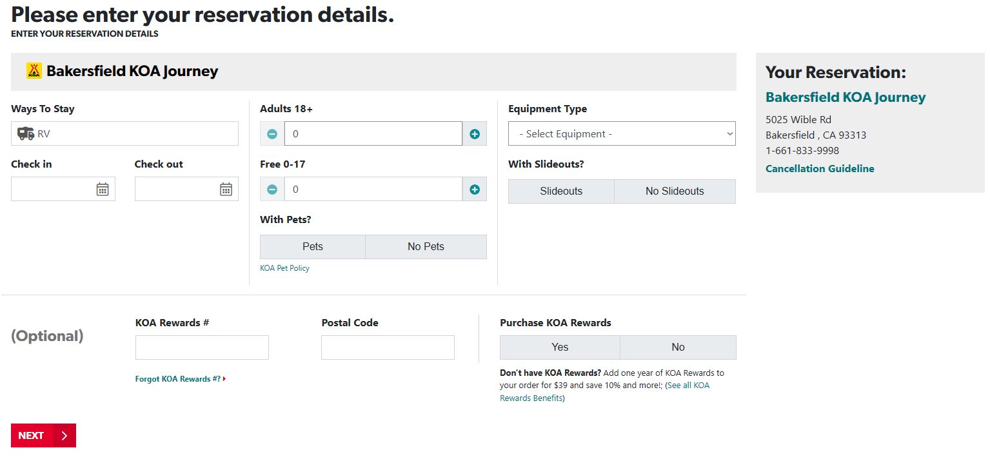Open the Select Equipment dropdown
Viewport: 990px width, 459px height.
[x=622, y=133]
